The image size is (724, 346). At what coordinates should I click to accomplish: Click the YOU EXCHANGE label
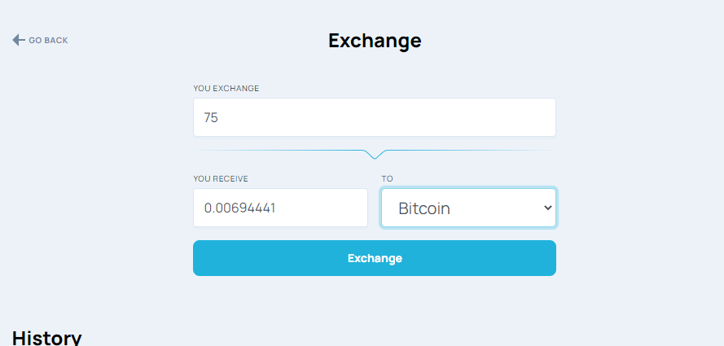tap(226, 88)
